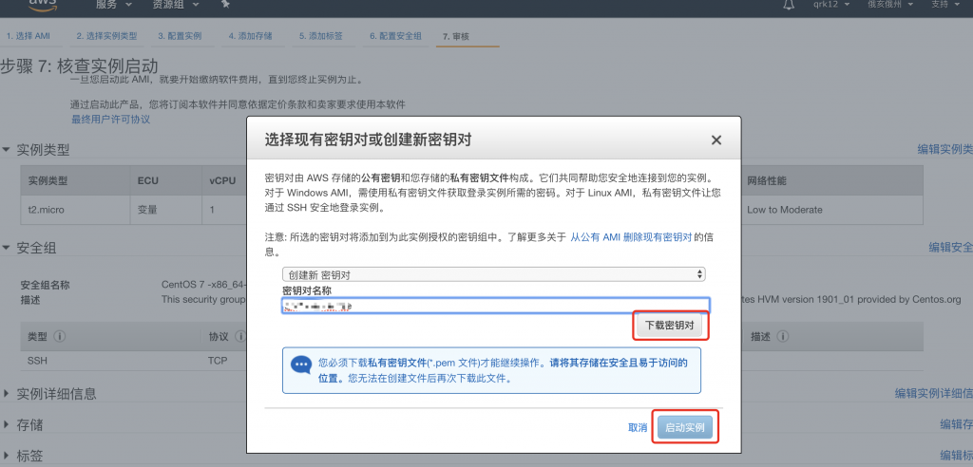This screenshot has height=467, width=973.
Task: Select the 7. 审核 tab
Action: pyautogui.click(x=456, y=36)
